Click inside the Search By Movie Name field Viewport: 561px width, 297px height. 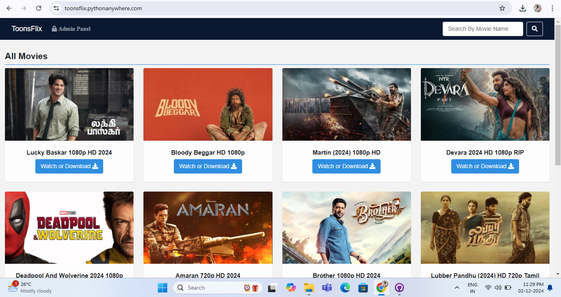pyautogui.click(x=483, y=29)
